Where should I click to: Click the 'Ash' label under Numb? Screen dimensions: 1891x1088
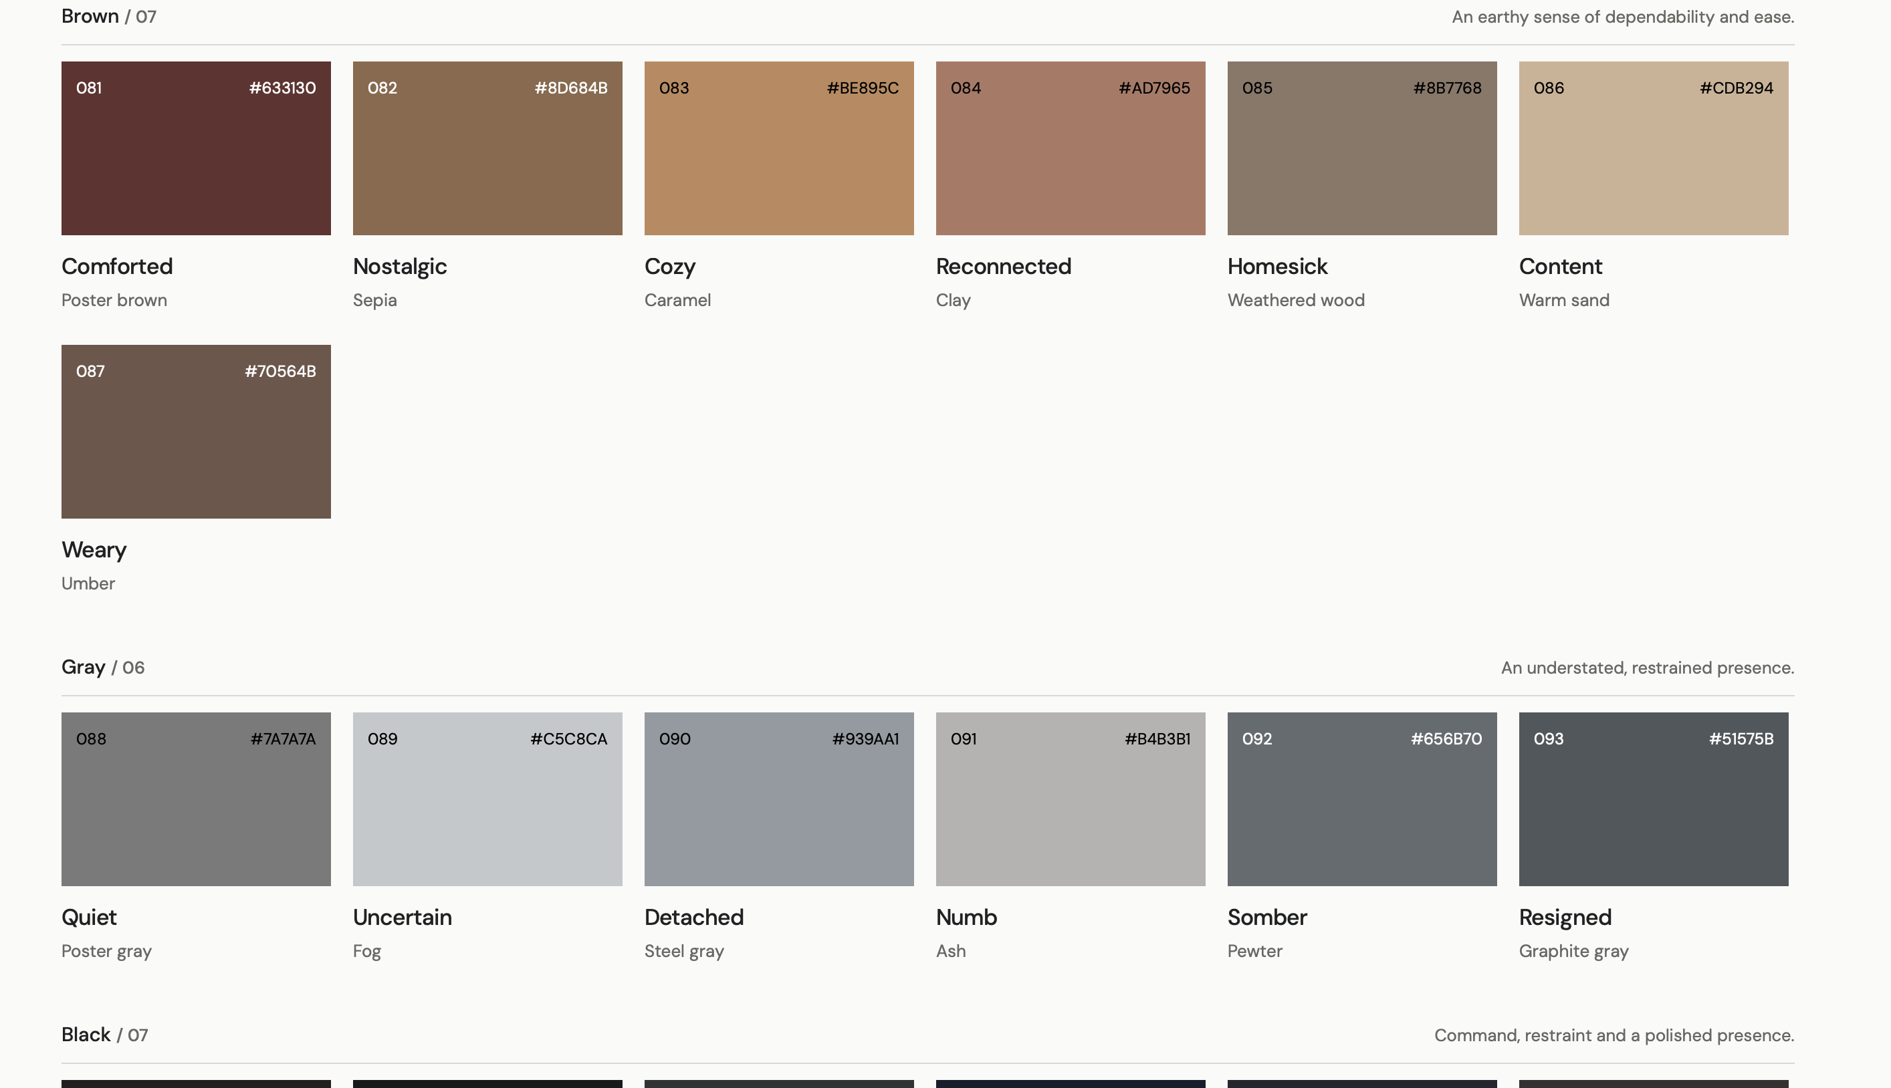click(x=951, y=951)
